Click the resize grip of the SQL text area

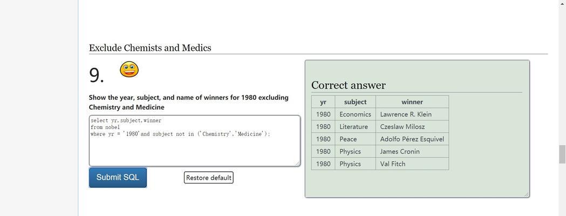[297, 164]
